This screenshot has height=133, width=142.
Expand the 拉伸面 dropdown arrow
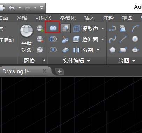click(x=103, y=39)
